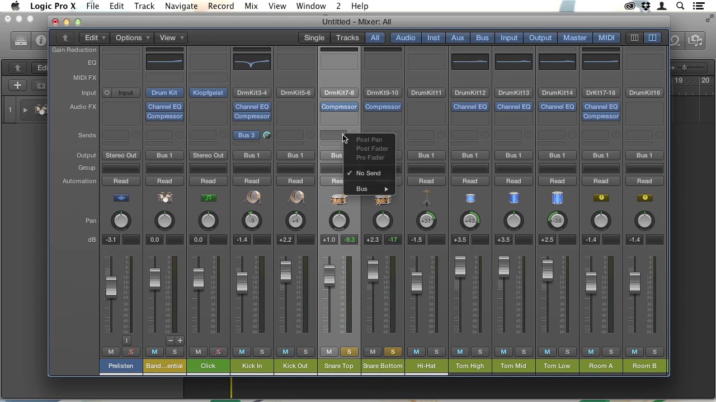Click the Tom Mid track drum icon

514,198
